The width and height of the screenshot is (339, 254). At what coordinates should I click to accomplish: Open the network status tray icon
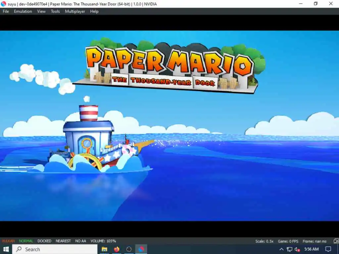point(289,249)
